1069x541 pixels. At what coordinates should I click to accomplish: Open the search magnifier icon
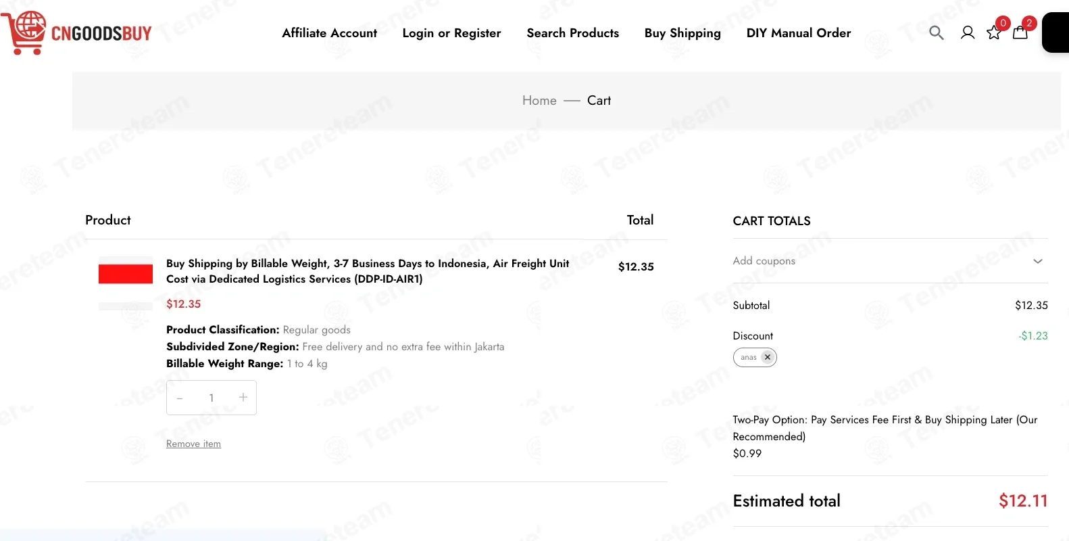tap(936, 32)
